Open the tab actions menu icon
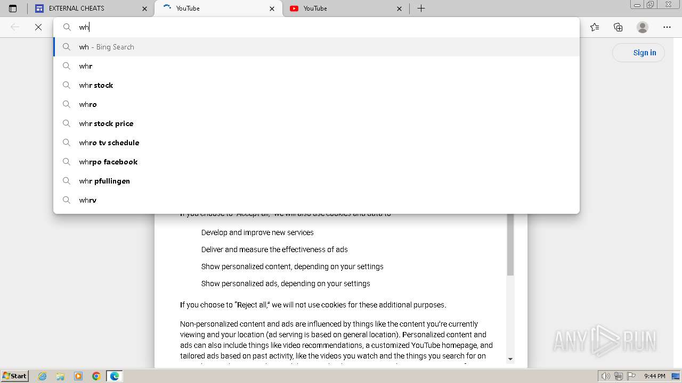The width and height of the screenshot is (682, 383). [13, 9]
